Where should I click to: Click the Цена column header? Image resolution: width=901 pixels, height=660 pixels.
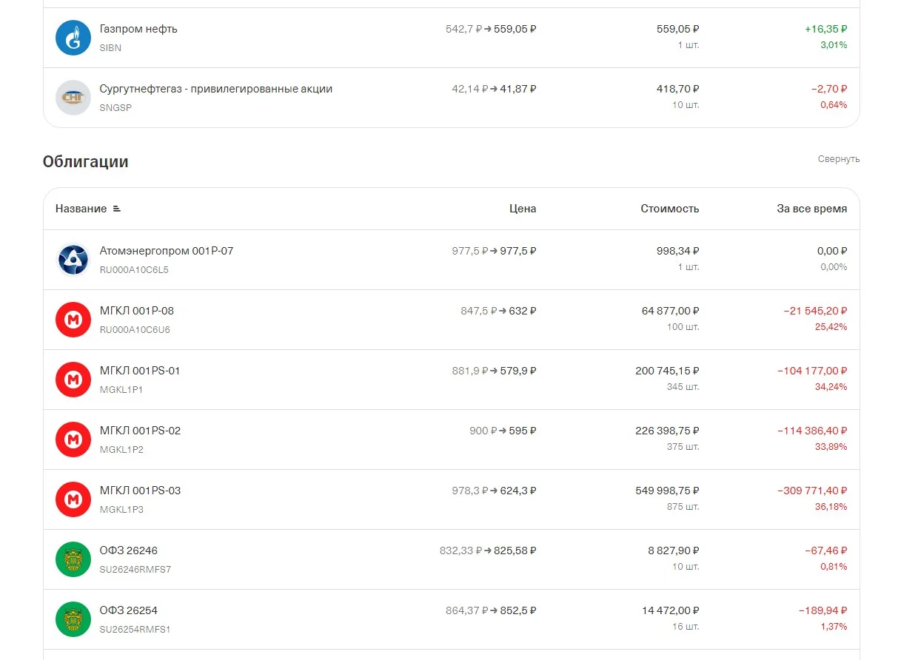click(x=523, y=209)
